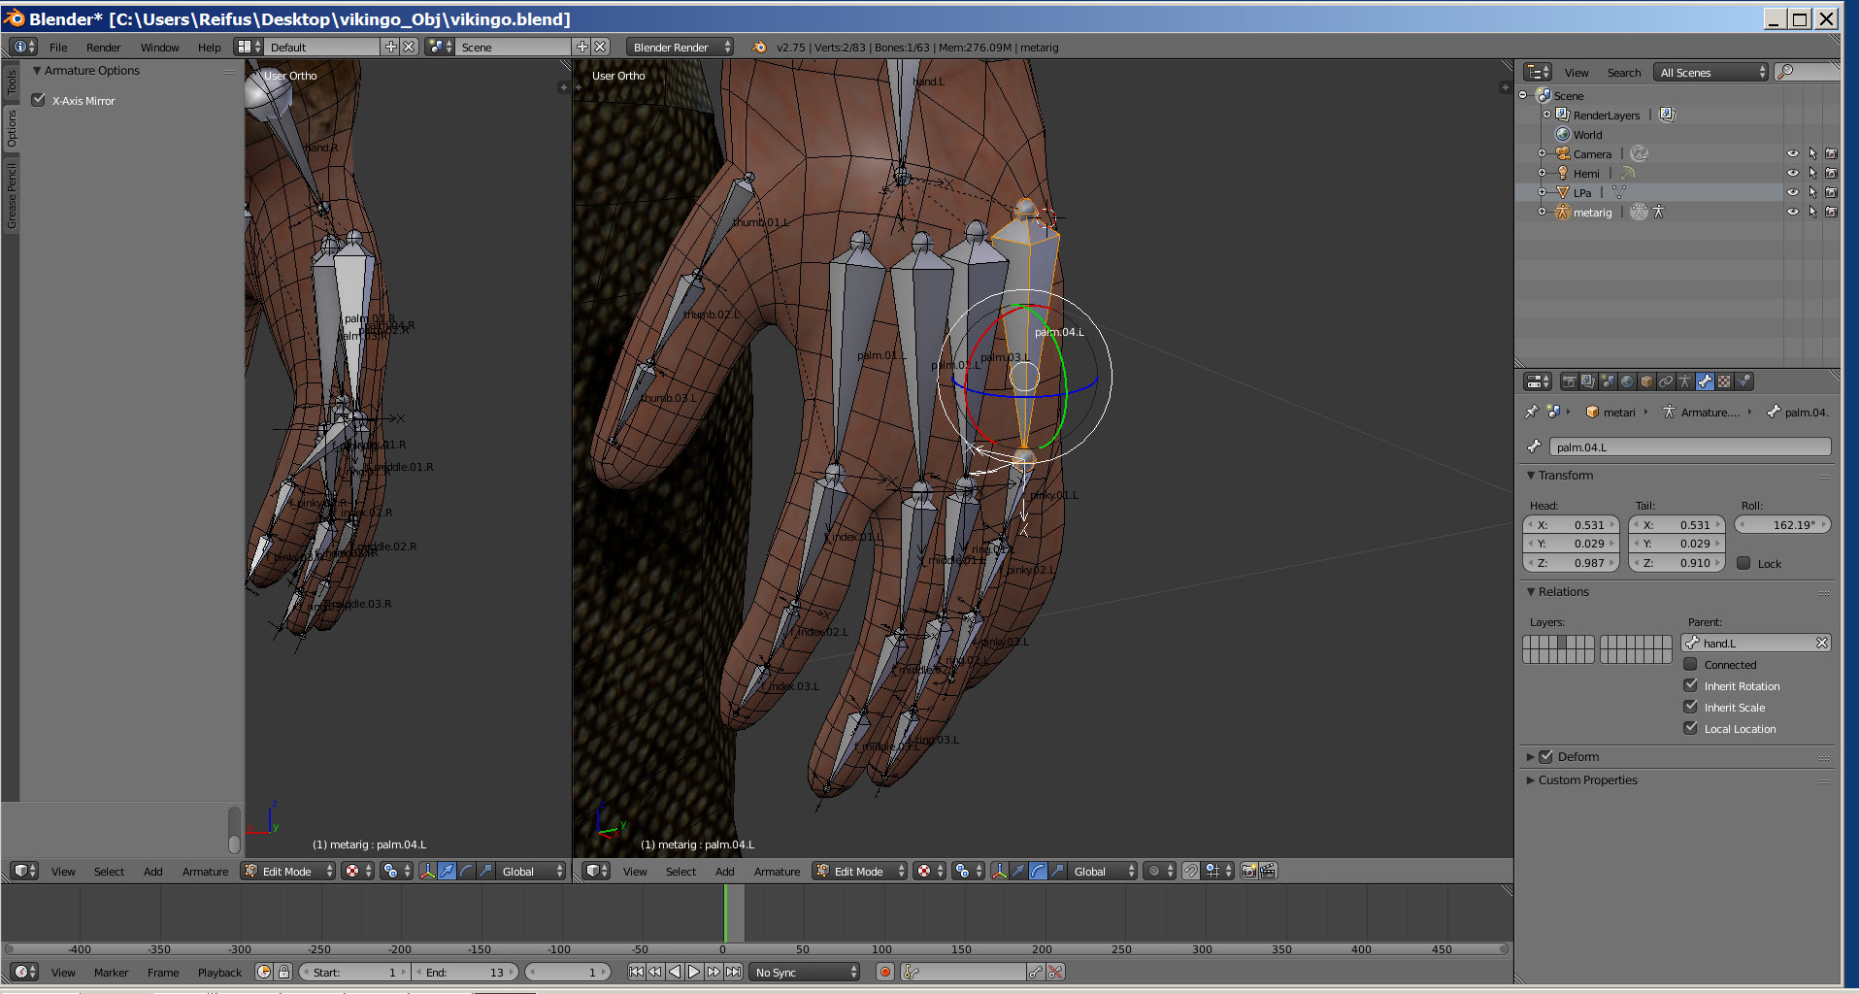Open the Render menu
The width and height of the screenshot is (1859, 994).
coord(103,47)
